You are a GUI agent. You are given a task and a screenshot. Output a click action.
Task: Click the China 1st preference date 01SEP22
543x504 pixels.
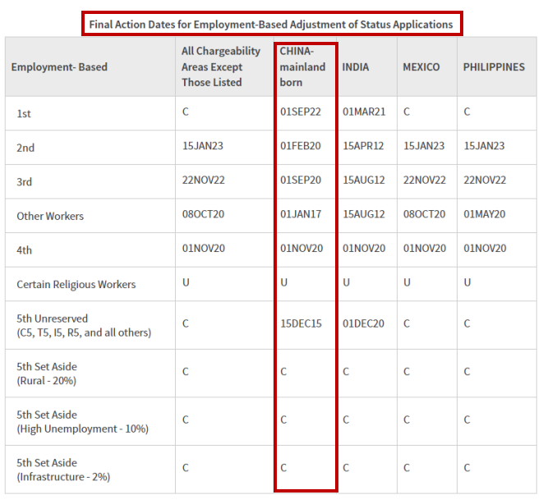pyautogui.click(x=301, y=112)
